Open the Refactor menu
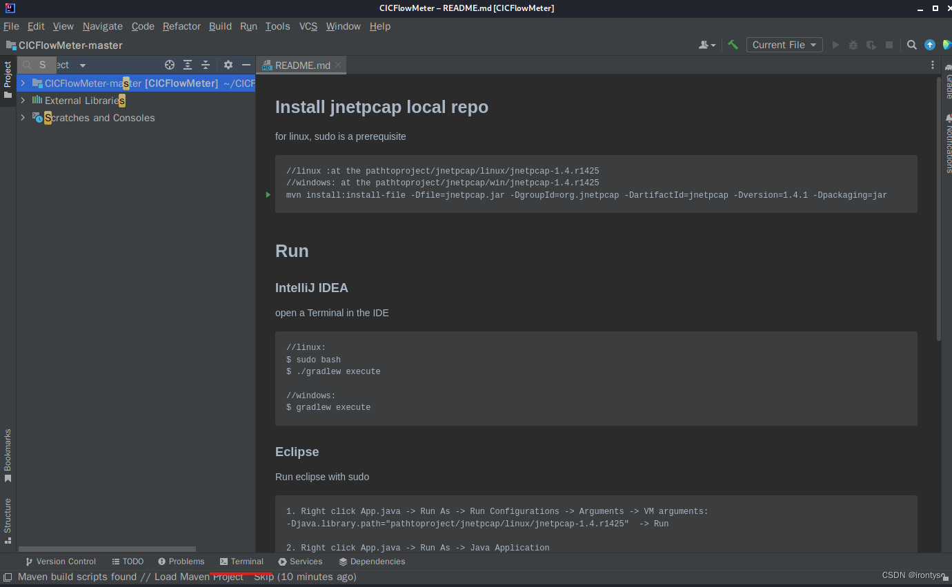 pos(181,26)
